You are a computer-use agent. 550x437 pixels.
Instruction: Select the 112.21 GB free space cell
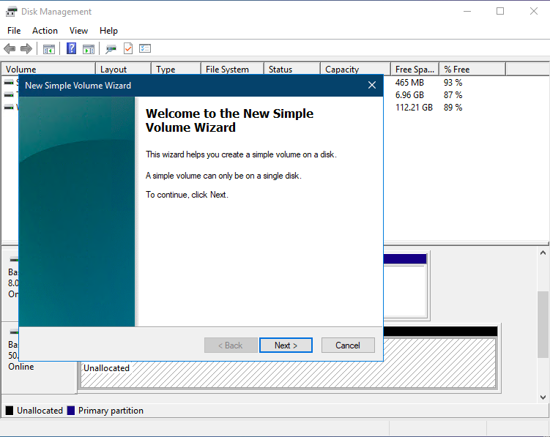click(x=414, y=108)
